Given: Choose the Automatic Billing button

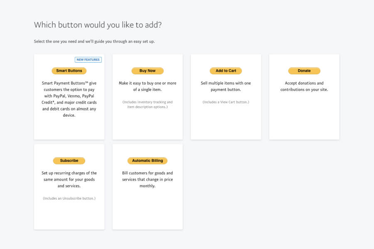Looking at the screenshot, I should pos(148,161).
